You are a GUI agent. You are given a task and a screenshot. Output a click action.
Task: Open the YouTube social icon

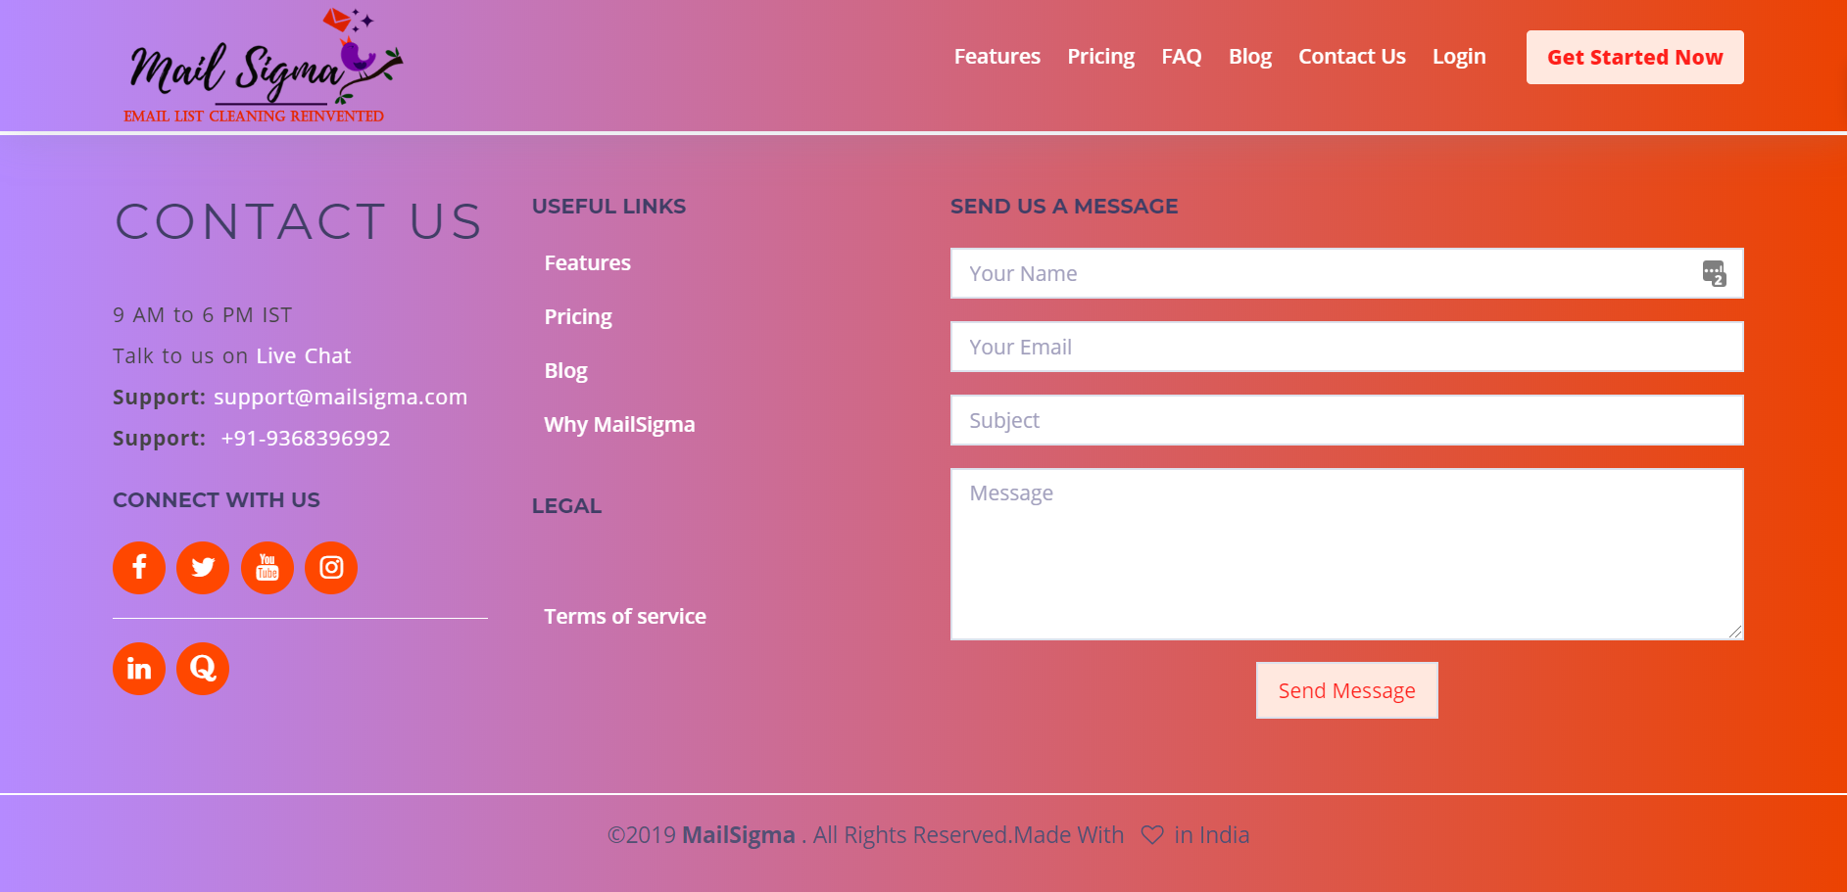point(267,568)
